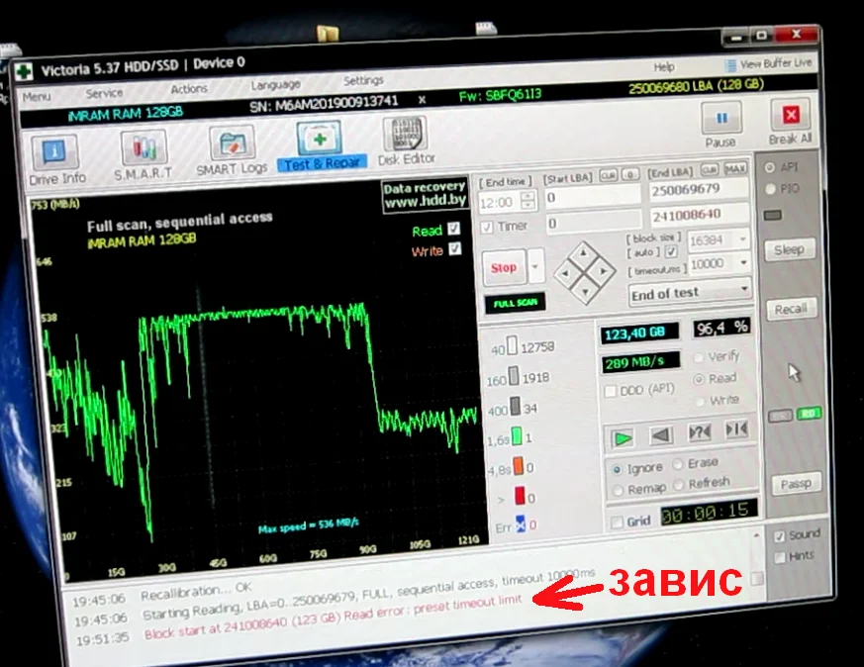Click the Sleep button
The image size is (864, 667).
789,249
